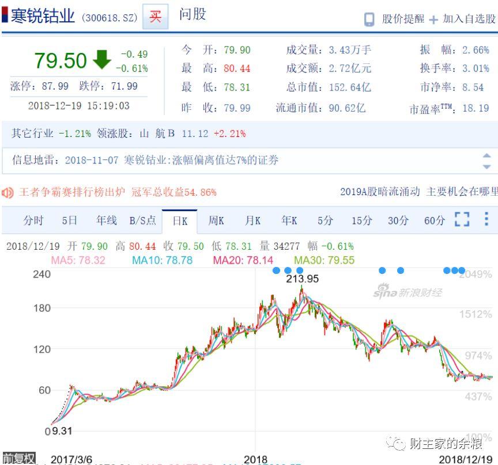
Task: Click the plus icon to 加入自选股
Action: click(x=433, y=20)
